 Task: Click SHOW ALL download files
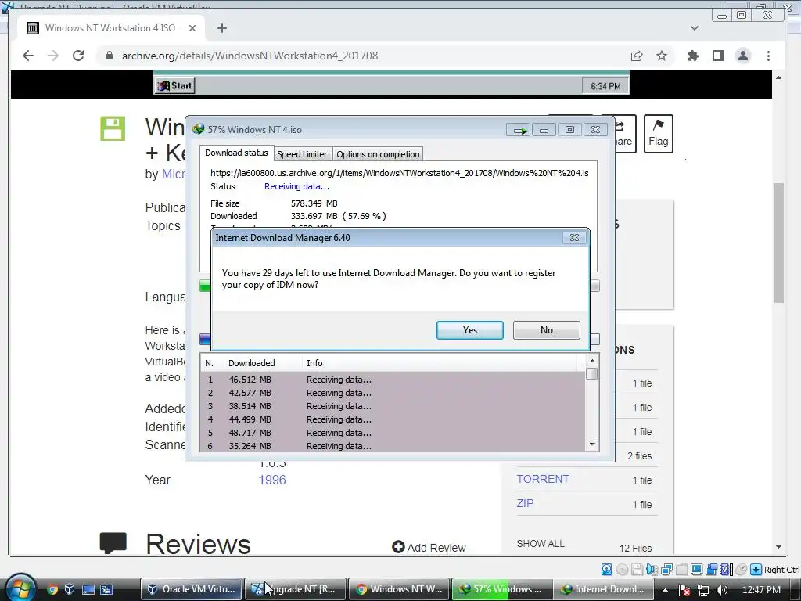(541, 543)
